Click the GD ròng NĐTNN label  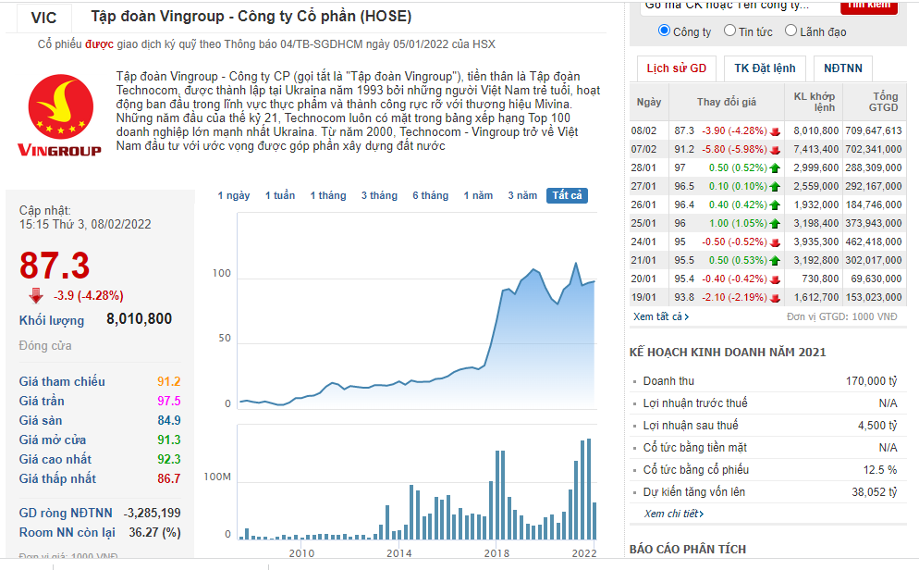pos(66,514)
